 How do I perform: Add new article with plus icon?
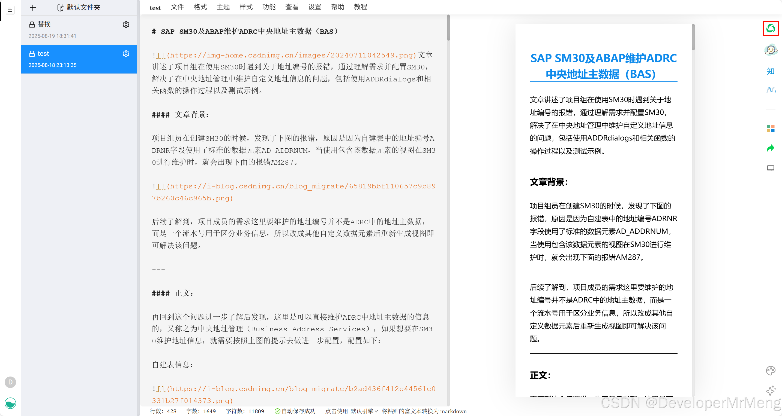pos(33,8)
